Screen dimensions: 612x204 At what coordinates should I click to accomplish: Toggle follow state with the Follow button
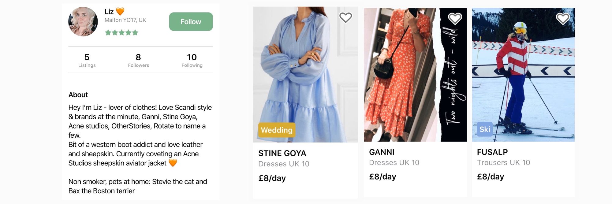coord(191,21)
